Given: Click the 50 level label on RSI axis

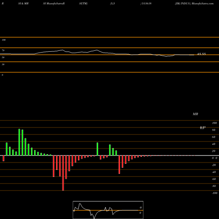Looking at the screenshot, I should (3, 57).
